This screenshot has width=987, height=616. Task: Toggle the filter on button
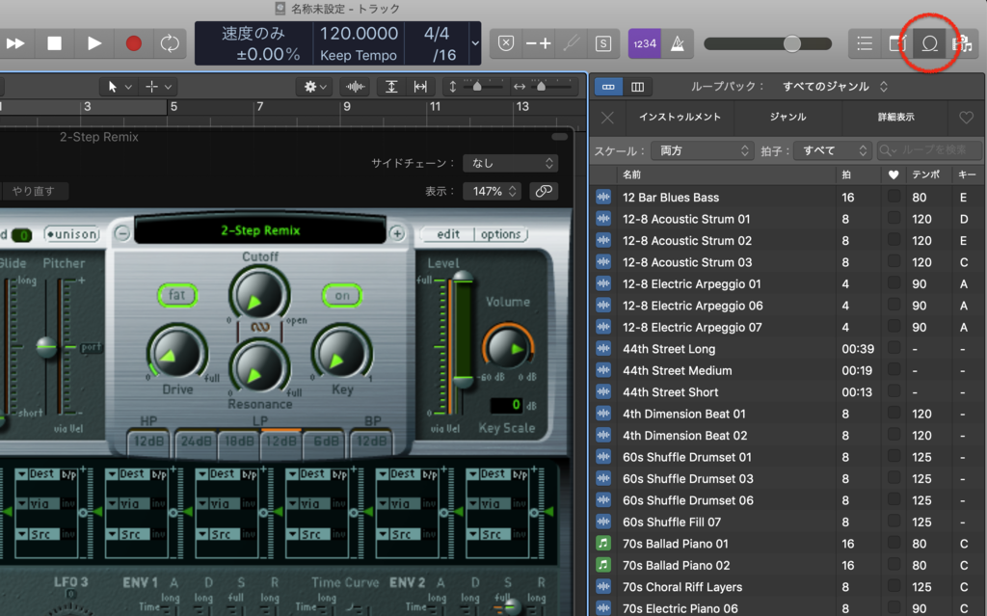pos(342,295)
